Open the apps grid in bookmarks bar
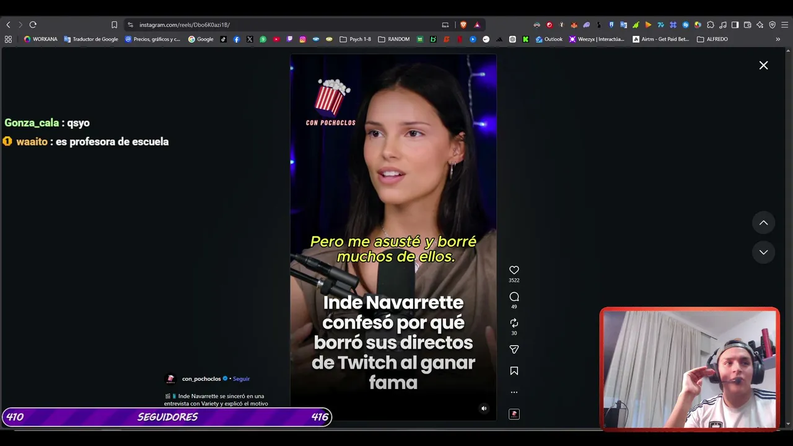Image resolution: width=793 pixels, height=446 pixels. click(x=8, y=39)
